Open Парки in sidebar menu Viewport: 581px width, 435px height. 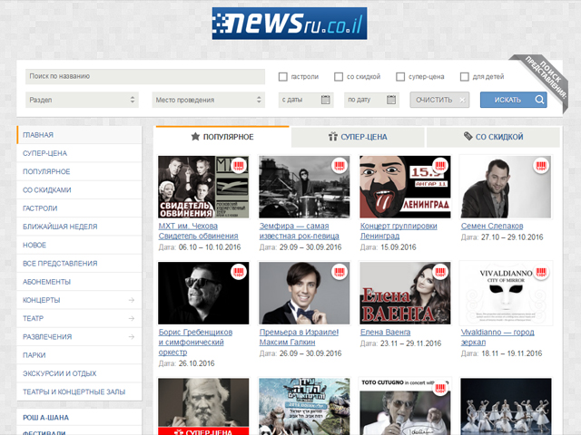(x=79, y=355)
